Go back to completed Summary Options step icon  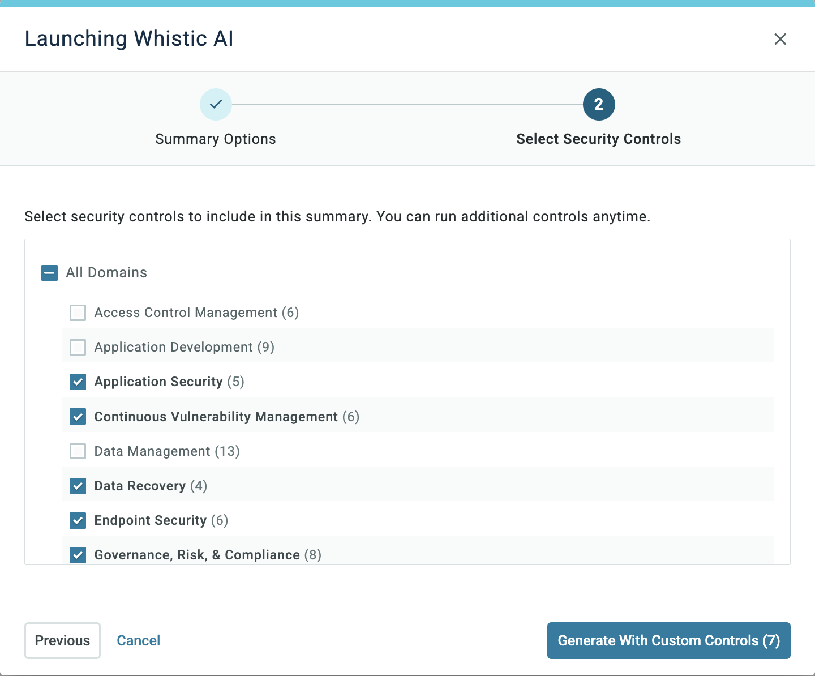(x=216, y=104)
